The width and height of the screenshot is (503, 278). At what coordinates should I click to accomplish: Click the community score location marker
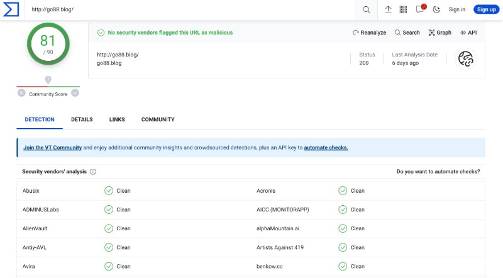pos(48,80)
